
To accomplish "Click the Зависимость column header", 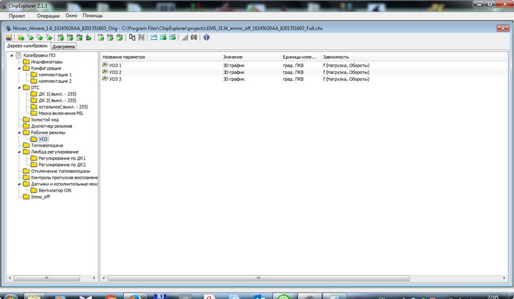I will pyautogui.click(x=337, y=57).
